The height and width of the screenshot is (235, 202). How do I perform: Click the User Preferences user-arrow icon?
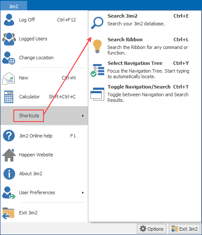click(x=9, y=193)
